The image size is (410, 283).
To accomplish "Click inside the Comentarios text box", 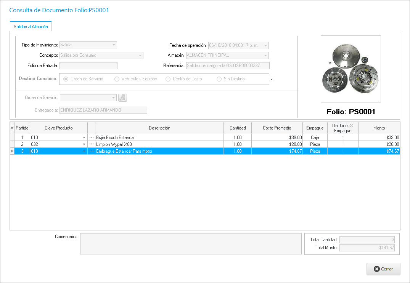I will [191, 244].
